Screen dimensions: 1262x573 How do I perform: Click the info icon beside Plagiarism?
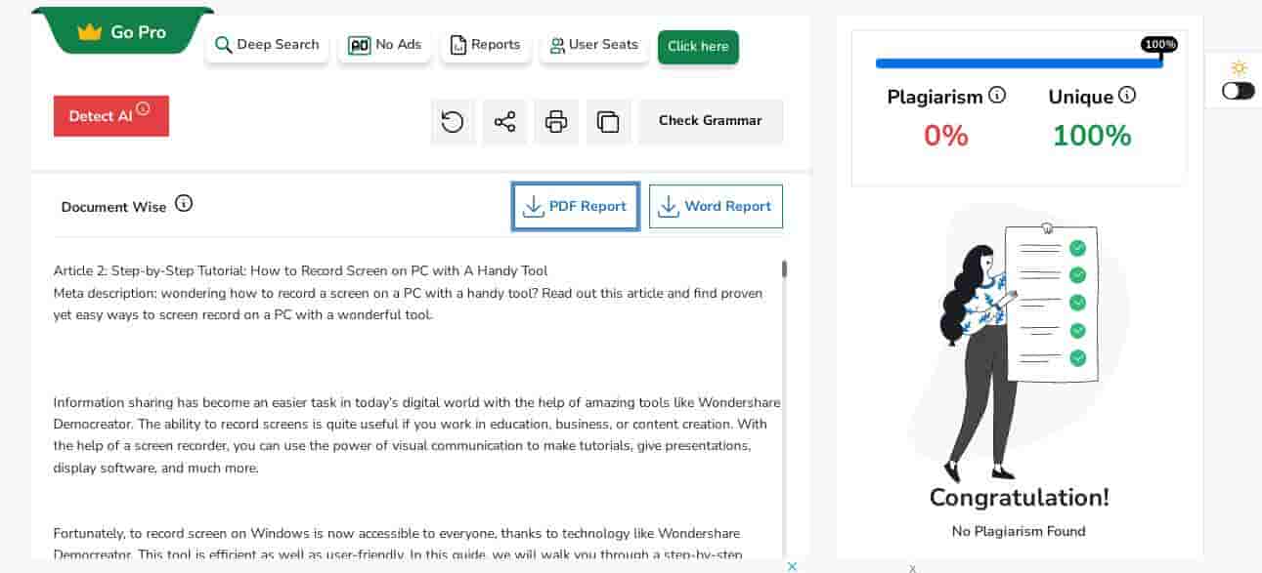coord(997,95)
